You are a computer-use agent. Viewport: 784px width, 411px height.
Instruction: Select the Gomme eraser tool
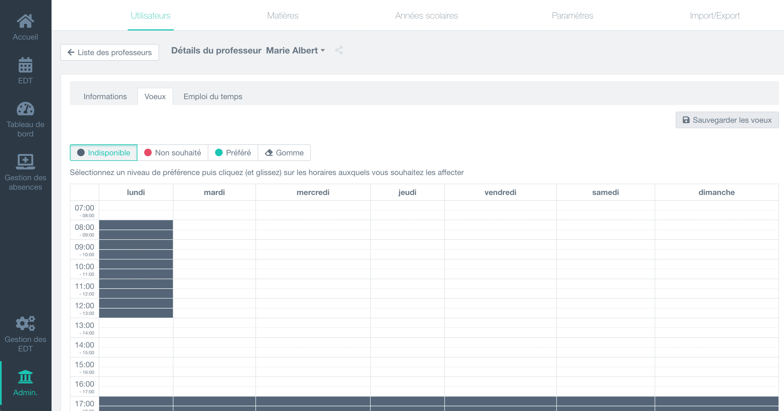(x=284, y=153)
